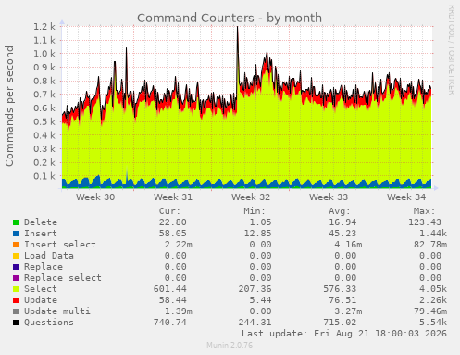Click the Insert max value 1.44k
Viewport: 460px width, 355px height.
tap(433, 234)
